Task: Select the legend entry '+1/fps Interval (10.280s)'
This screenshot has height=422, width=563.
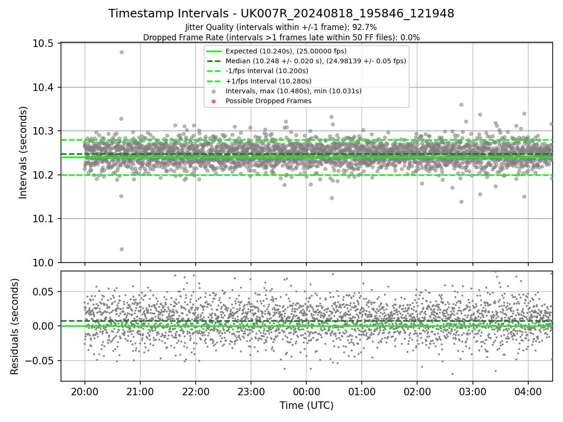Action: pyautogui.click(x=268, y=81)
